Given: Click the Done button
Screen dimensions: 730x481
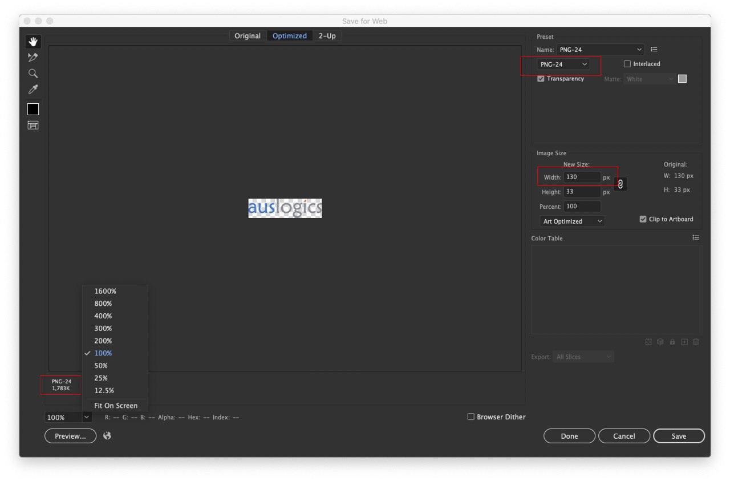Looking at the screenshot, I should tap(569, 436).
